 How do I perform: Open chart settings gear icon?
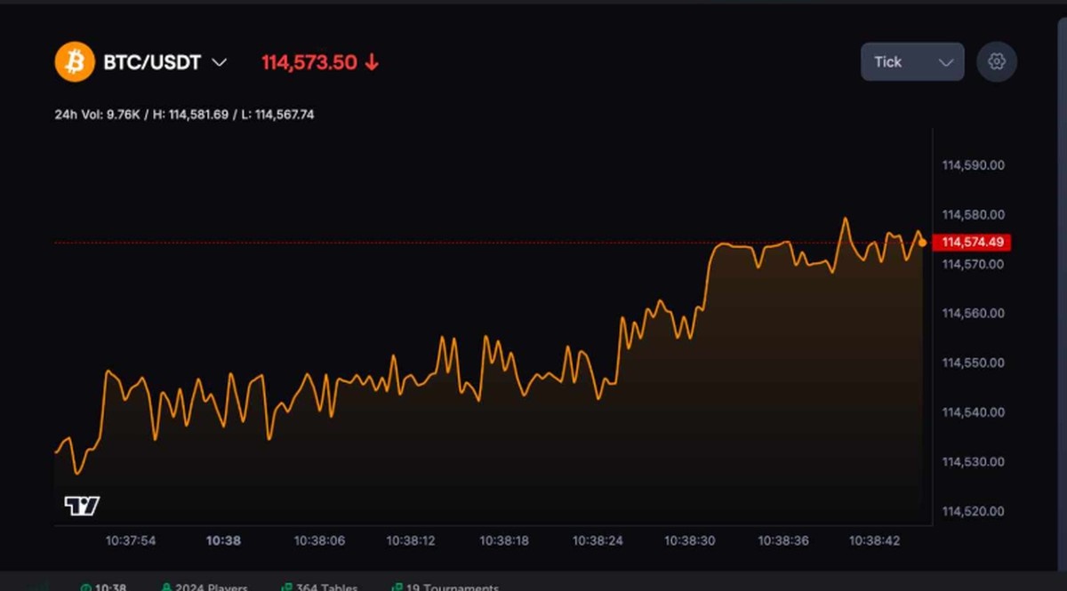(997, 61)
